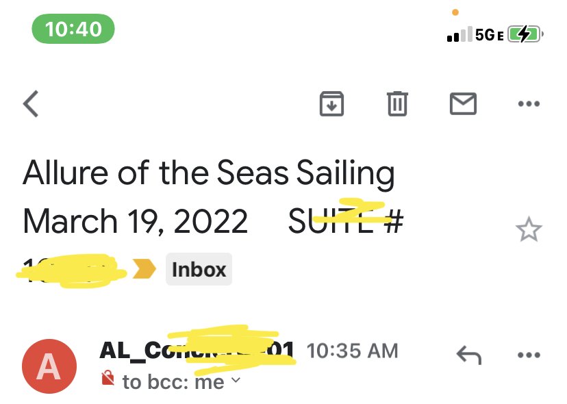Tap the email subject 'Allure of the Seas Sailing'
Screen dimensions: 567x404
pos(209,173)
